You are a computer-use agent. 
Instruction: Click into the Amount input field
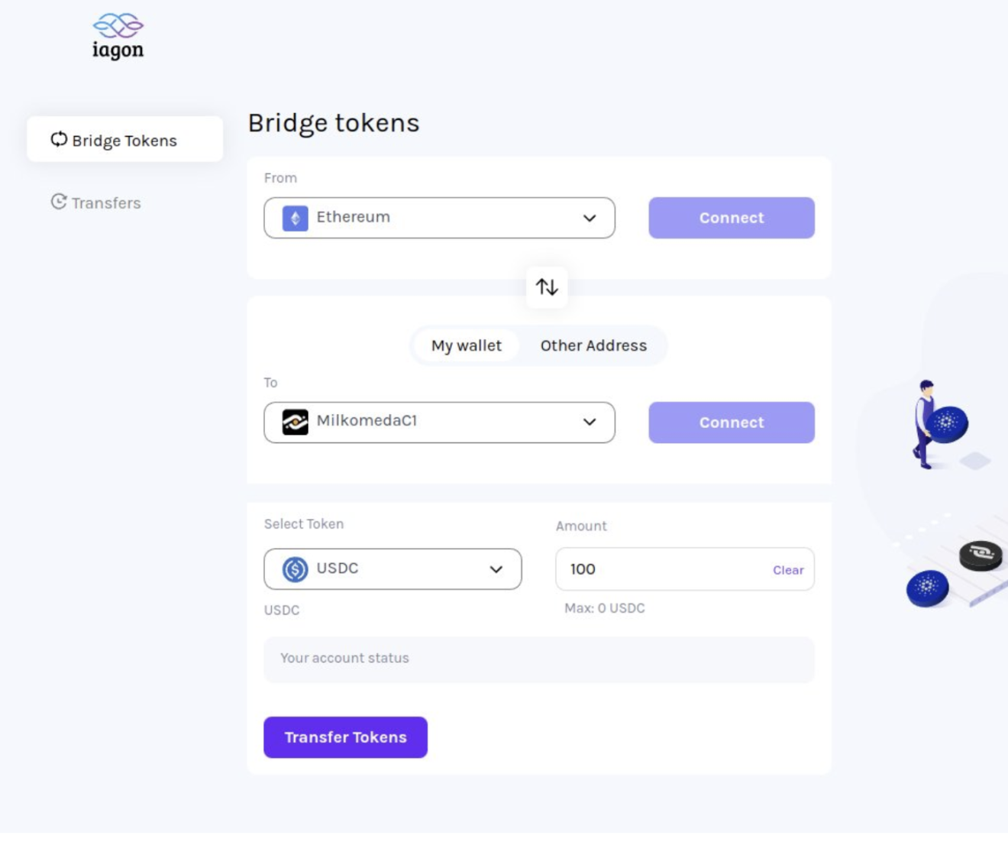(x=657, y=569)
